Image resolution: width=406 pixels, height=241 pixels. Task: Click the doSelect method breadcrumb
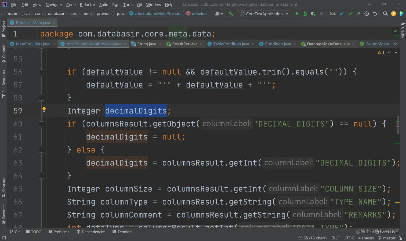(197, 13)
